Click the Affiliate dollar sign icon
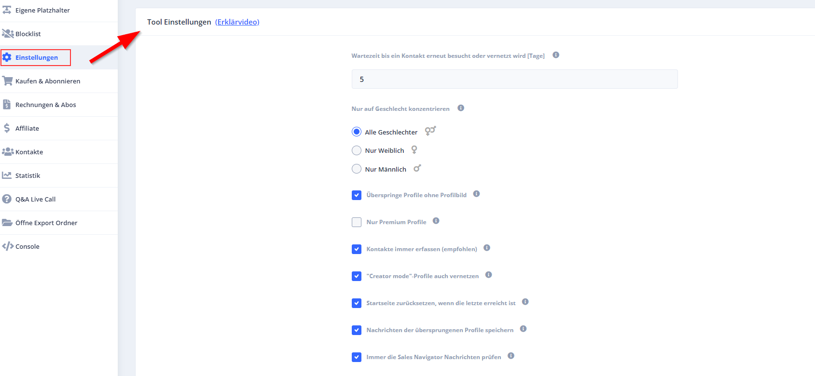Screen dimensions: 815x376 tap(7, 128)
